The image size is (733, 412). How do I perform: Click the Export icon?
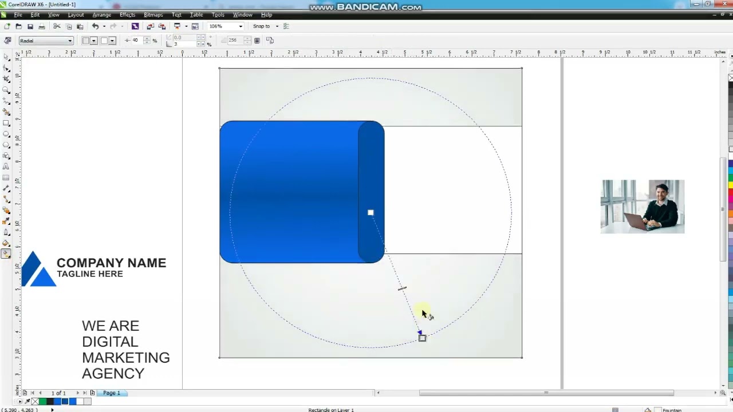point(161,26)
